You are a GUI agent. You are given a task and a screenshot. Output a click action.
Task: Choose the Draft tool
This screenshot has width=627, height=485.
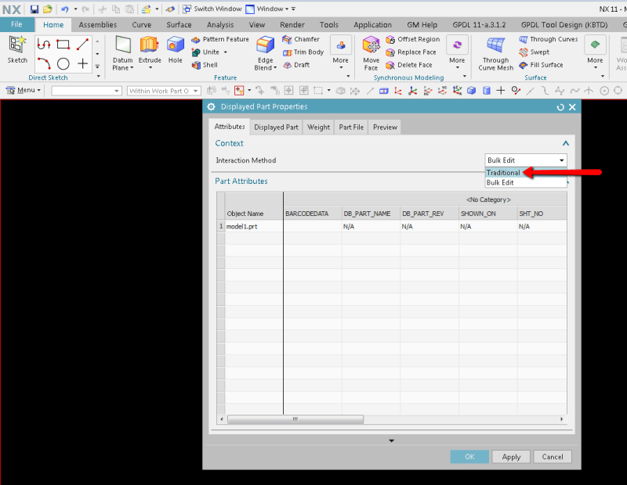coord(296,65)
